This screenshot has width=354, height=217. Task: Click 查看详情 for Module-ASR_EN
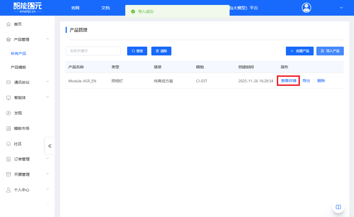[288, 81]
